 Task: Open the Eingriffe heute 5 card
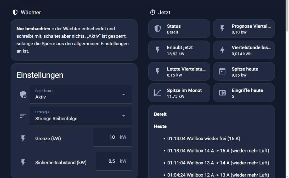click(244, 93)
